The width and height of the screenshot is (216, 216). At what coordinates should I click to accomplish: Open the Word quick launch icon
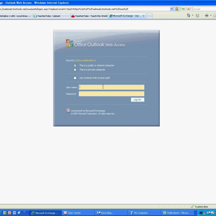pos(14,213)
